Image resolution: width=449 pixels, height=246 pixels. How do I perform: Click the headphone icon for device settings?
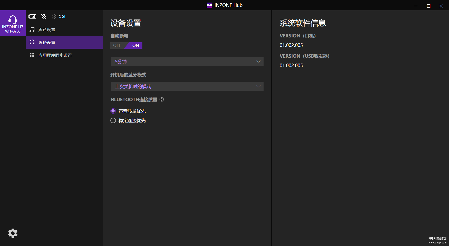click(x=32, y=42)
